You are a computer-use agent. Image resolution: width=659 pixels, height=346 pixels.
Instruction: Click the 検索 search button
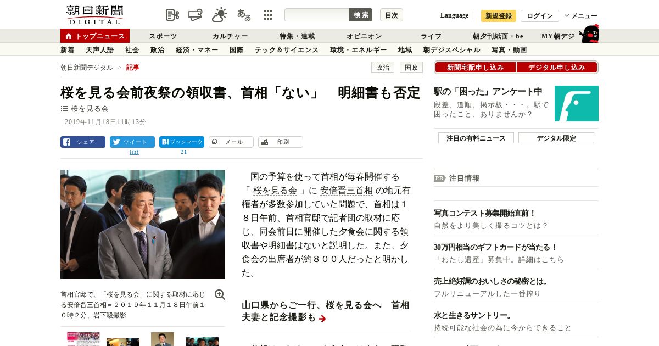point(361,15)
